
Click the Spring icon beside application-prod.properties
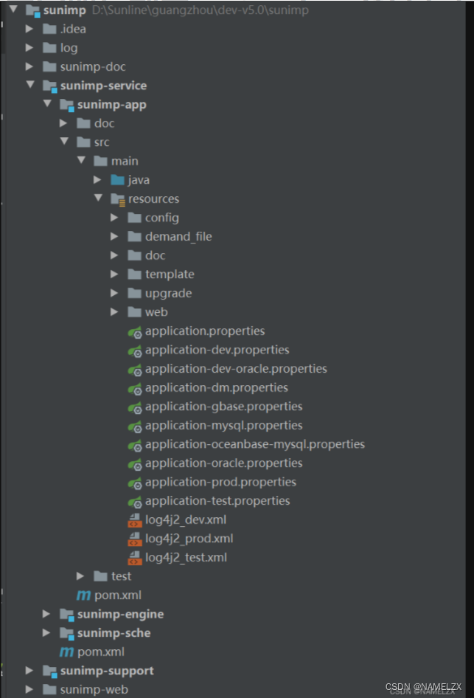pyautogui.click(x=134, y=483)
